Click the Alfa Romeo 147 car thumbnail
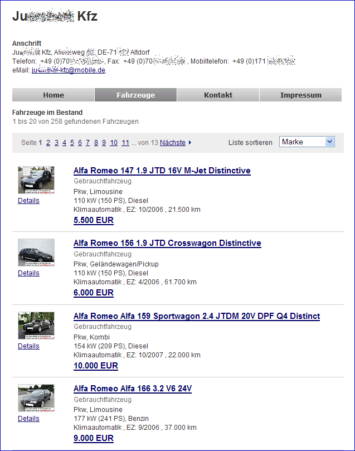Image resolution: width=355 pixels, height=451 pixels. pos(36,180)
